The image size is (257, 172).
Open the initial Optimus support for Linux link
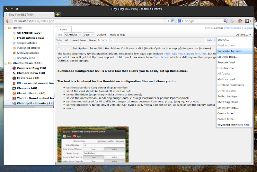185,53
